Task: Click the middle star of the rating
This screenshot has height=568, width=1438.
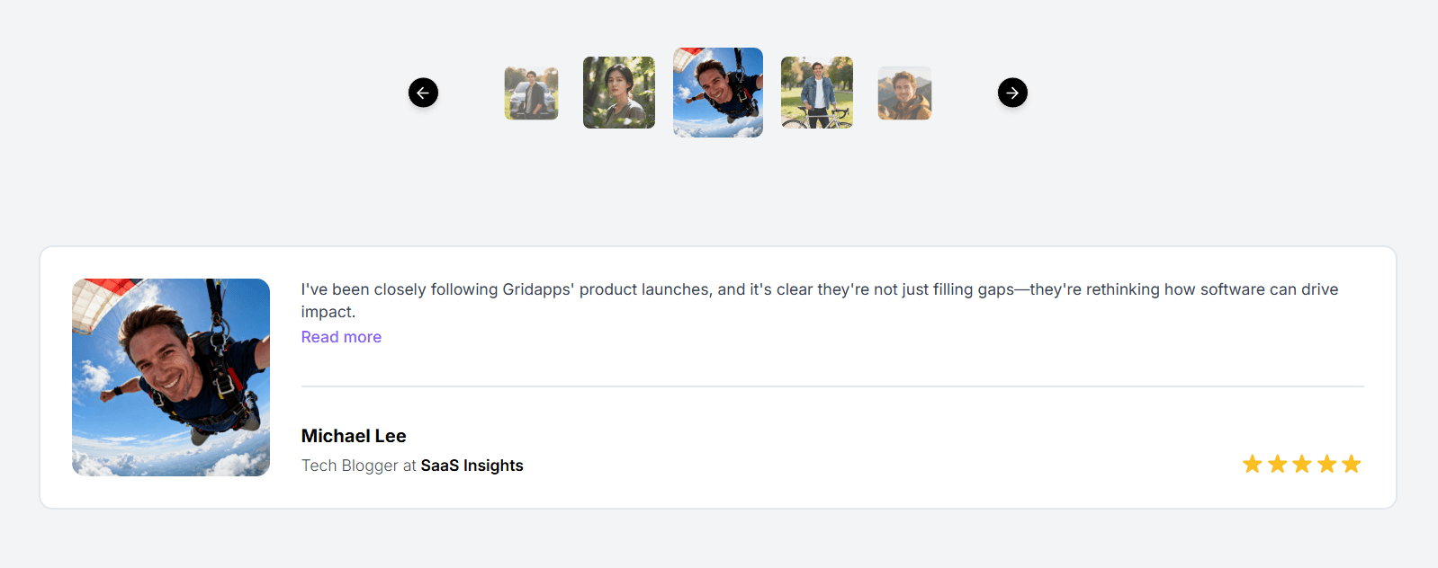Action: pos(1300,464)
